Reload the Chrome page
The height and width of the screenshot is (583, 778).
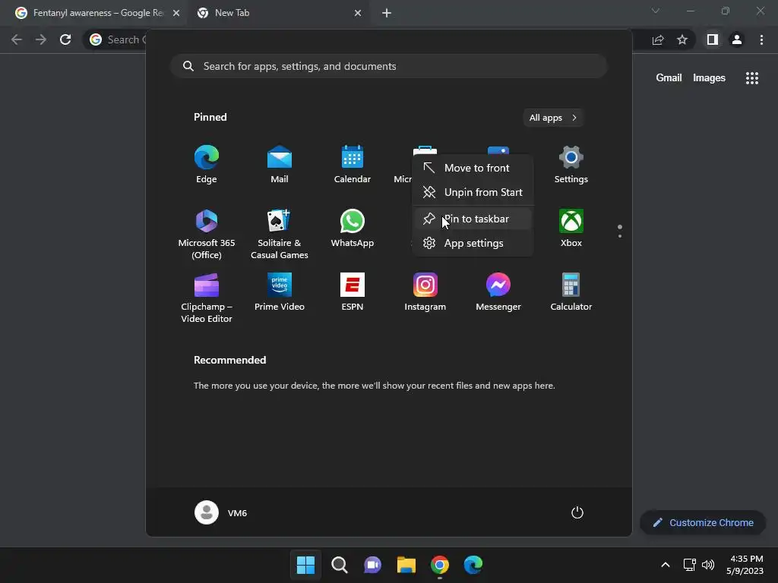[65, 39]
